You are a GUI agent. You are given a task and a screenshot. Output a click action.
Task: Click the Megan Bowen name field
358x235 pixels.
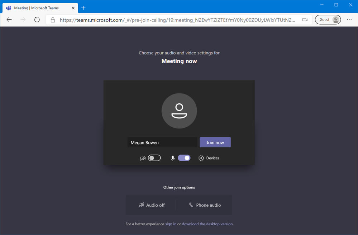162,142
